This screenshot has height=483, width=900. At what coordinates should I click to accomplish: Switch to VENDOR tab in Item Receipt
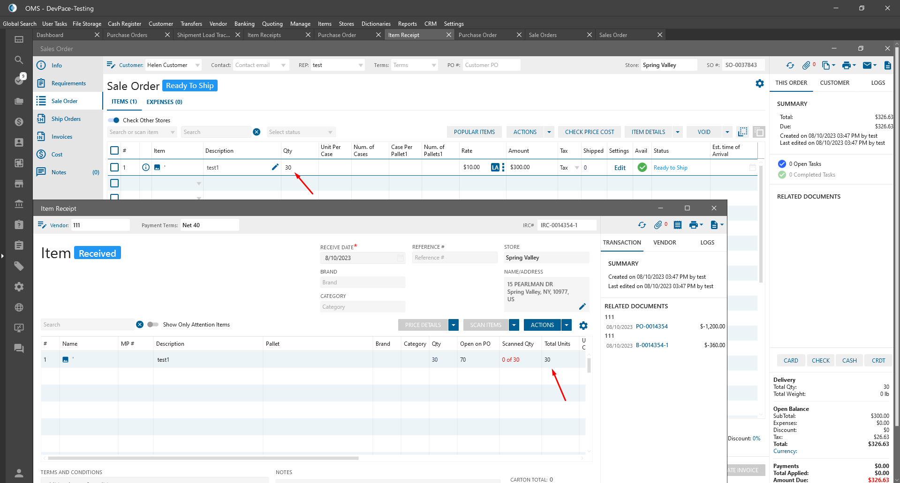pos(665,243)
